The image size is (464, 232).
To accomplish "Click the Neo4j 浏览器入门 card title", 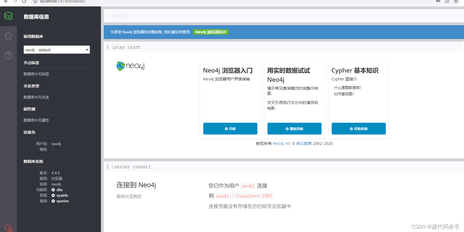I will [x=228, y=70].
